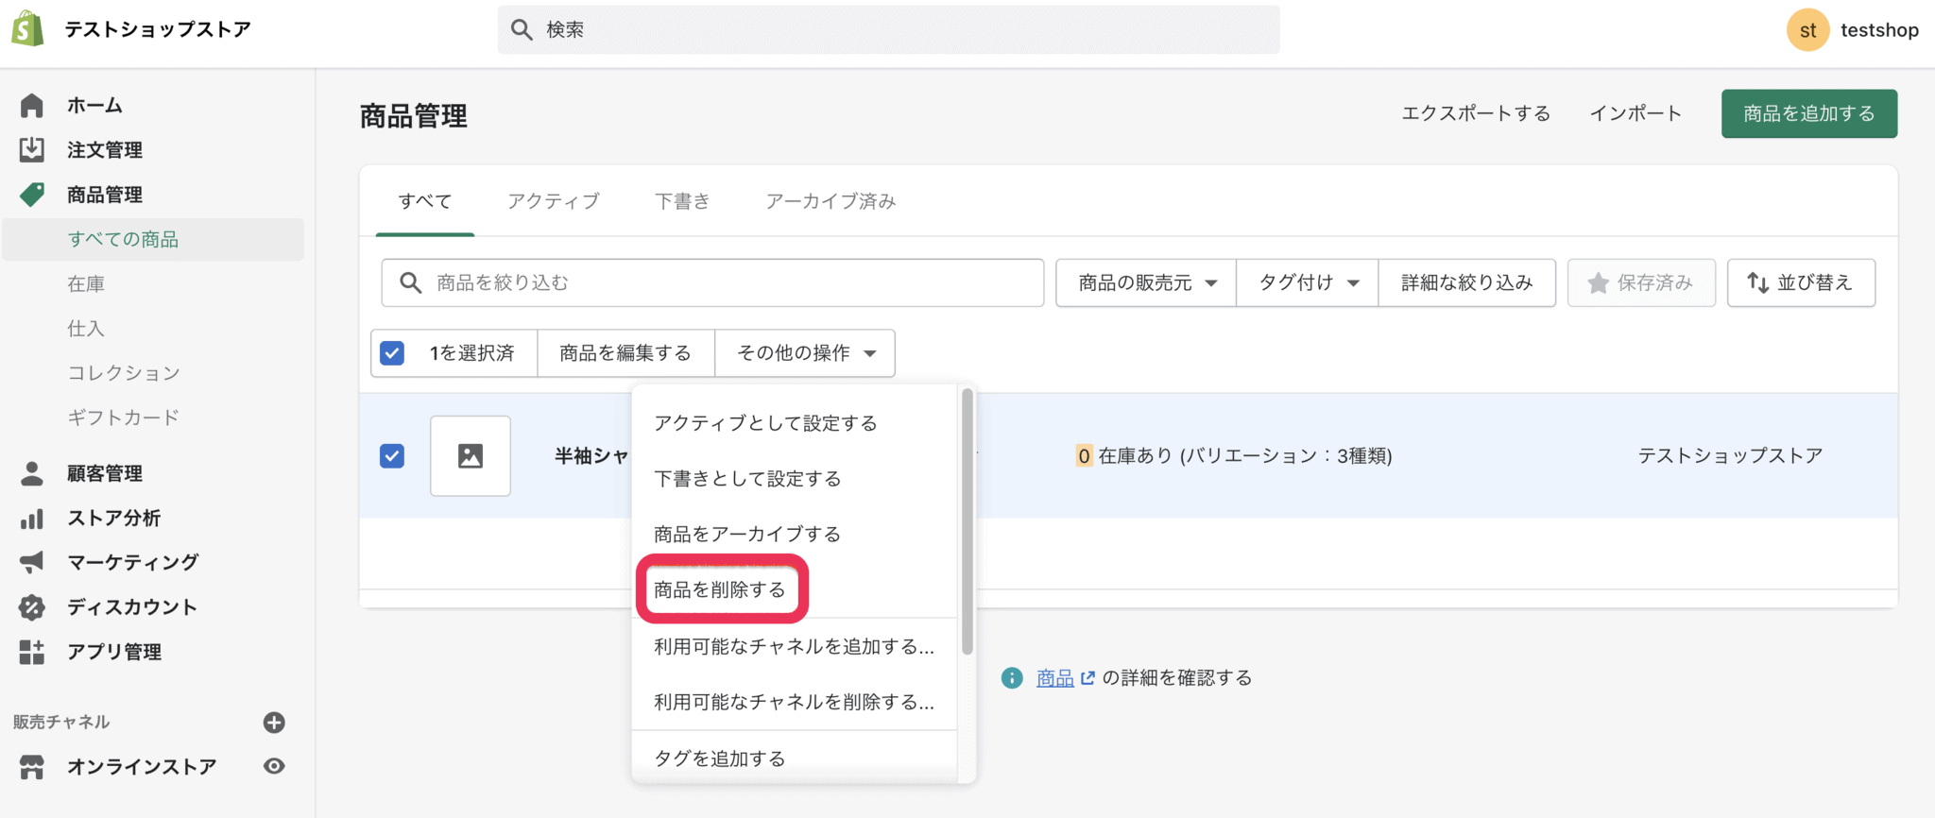Choose 商品をアーカイブする menu entry
This screenshot has height=818, width=1935.
[x=794, y=535]
